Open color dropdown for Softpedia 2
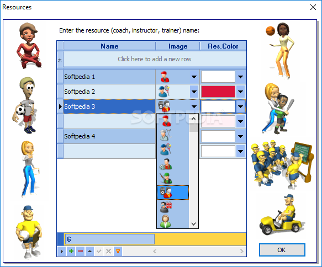 point(240,92)
